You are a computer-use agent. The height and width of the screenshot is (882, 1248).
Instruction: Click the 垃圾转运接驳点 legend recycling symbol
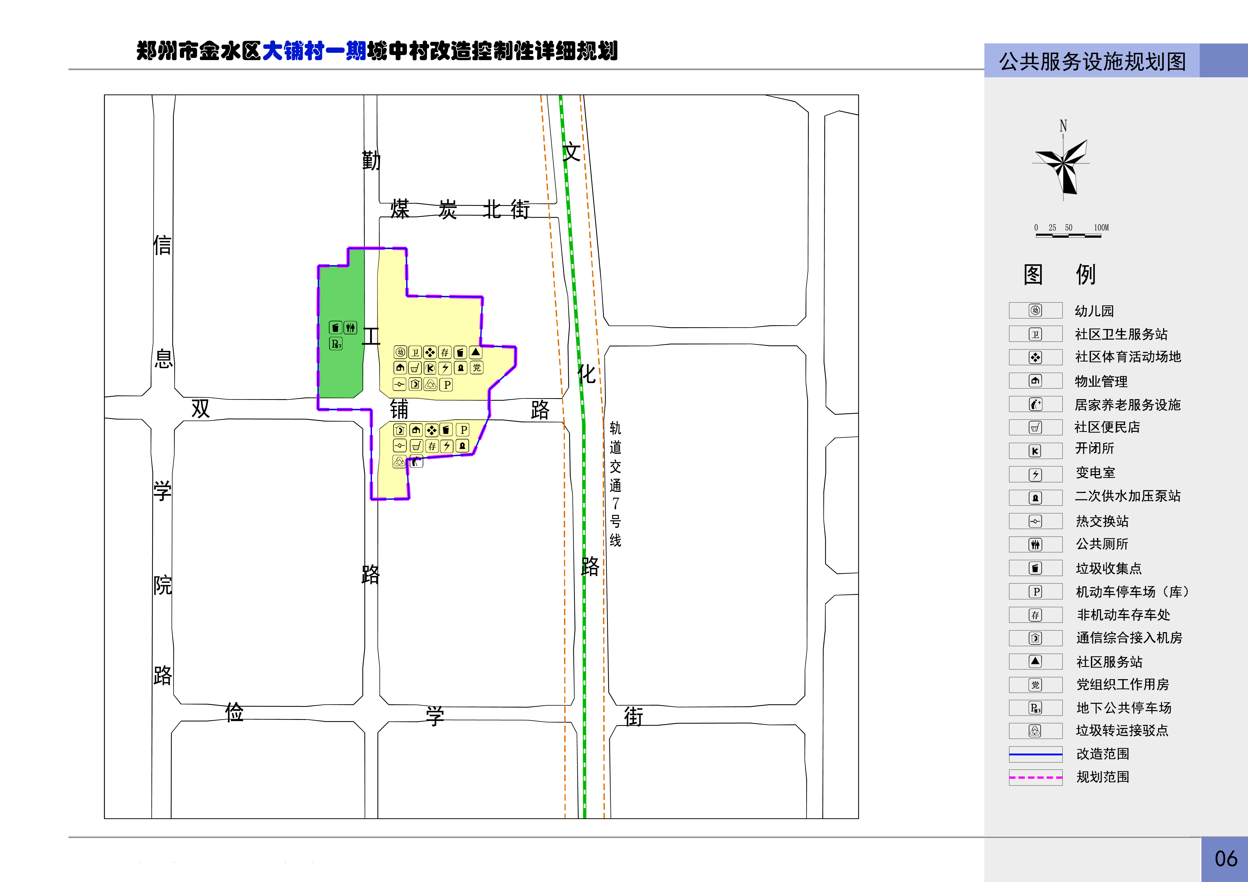[x=1035, y=731]
